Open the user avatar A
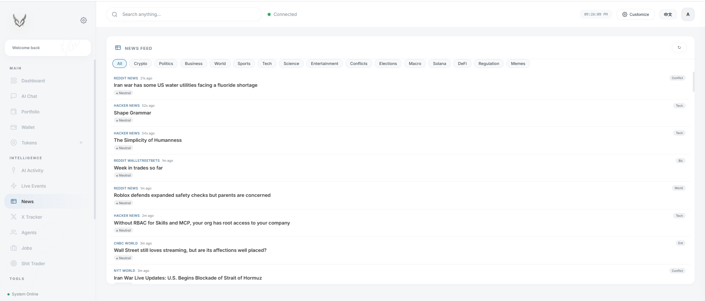 (688, 14)
